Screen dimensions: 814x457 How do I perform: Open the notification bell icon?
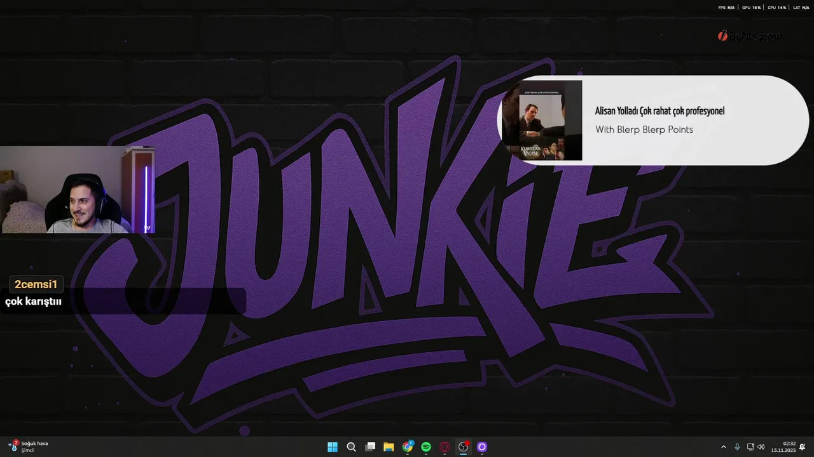click(x=803, y=447)
